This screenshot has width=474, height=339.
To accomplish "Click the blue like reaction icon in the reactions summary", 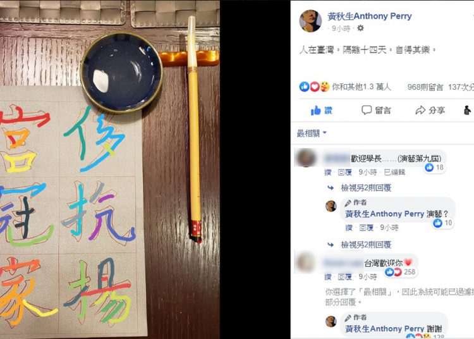I will point(305,87).
